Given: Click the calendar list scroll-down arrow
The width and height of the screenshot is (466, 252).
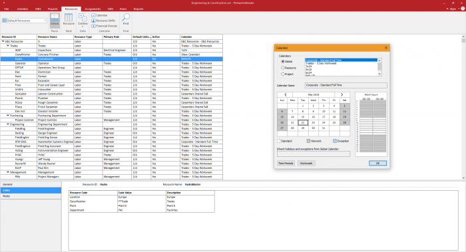Looking at the screenshot, I should pos(379,74).
